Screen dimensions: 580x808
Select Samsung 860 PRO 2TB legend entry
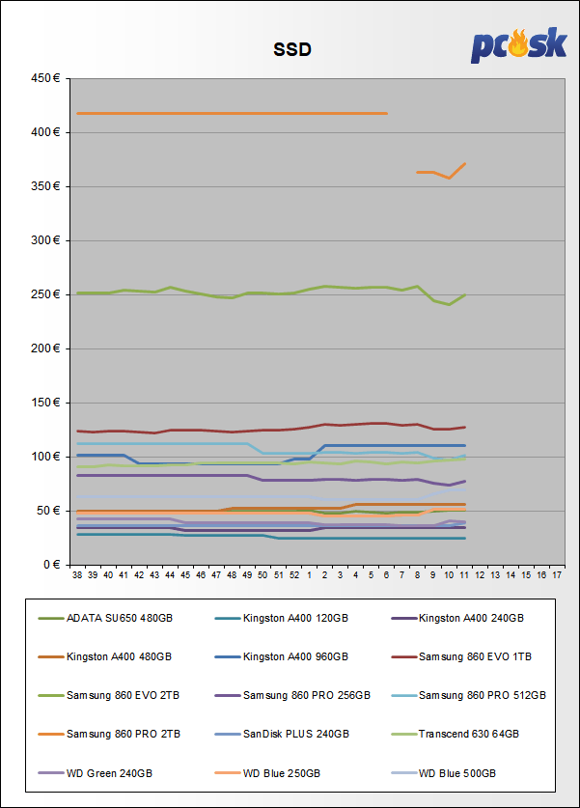(x=109, y=734)
